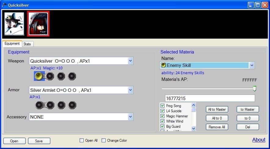Viewport: 270px width, 149px height.
Task: Uncheck the Frog Song enemy skill
Action: [x=162, y=106]
